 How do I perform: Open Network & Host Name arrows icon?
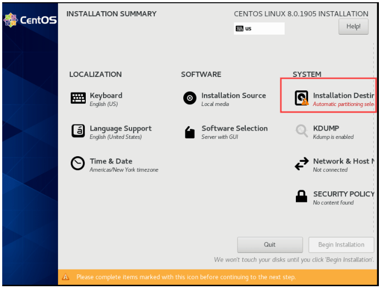pyautogui.click(x=301, y=163)
